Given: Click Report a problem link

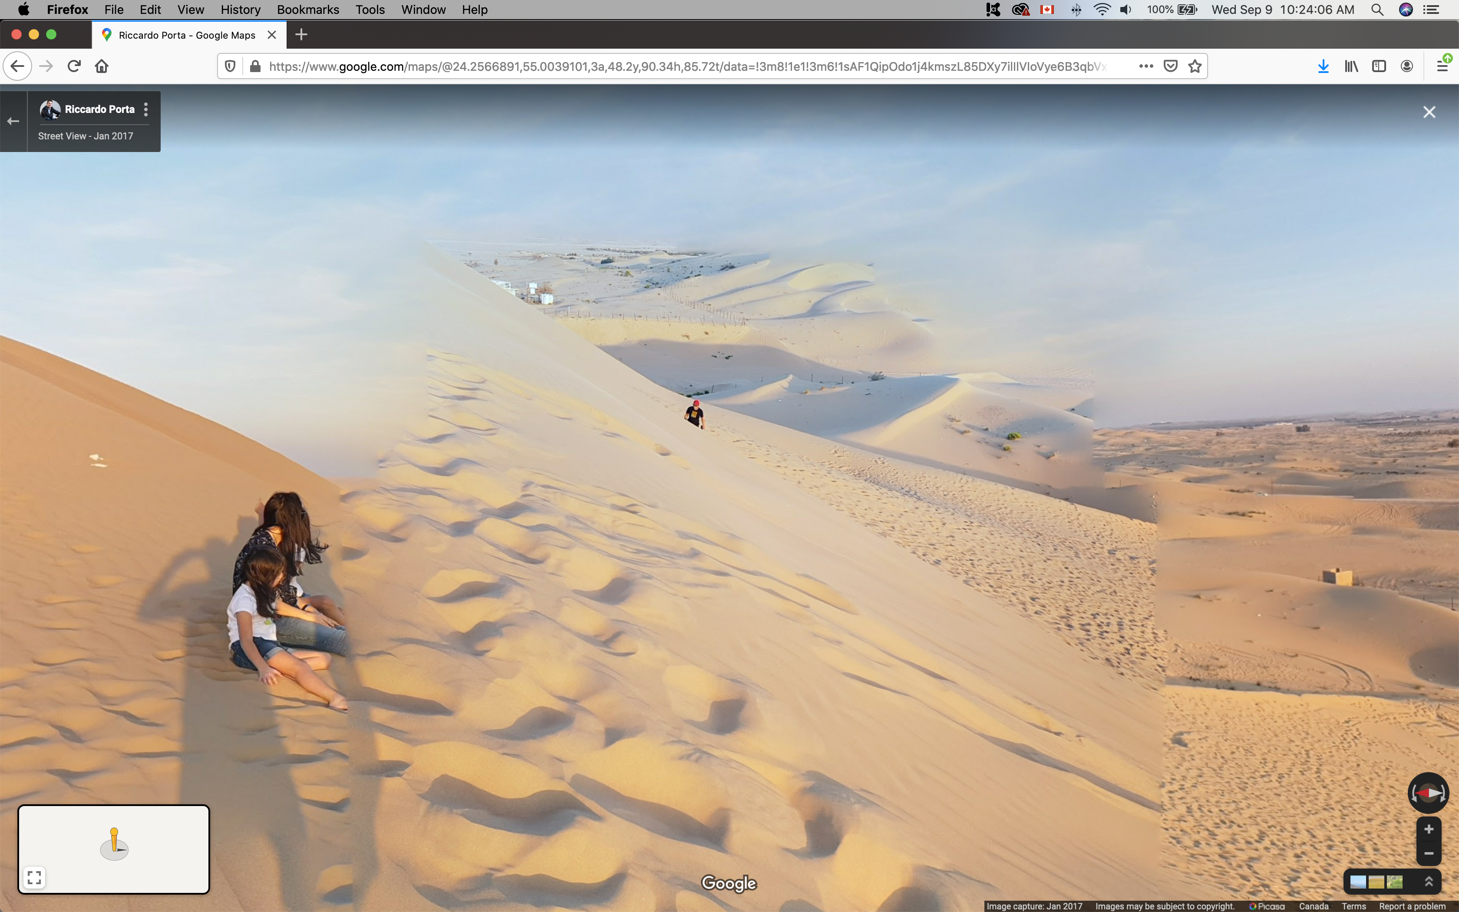Looking at the screenshot, I should pos(1412,906).
